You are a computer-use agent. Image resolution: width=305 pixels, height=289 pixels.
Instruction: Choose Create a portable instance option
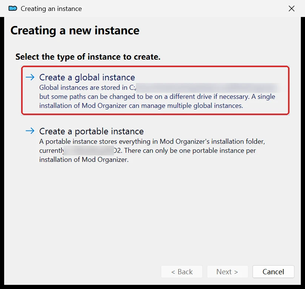[155, 144]
